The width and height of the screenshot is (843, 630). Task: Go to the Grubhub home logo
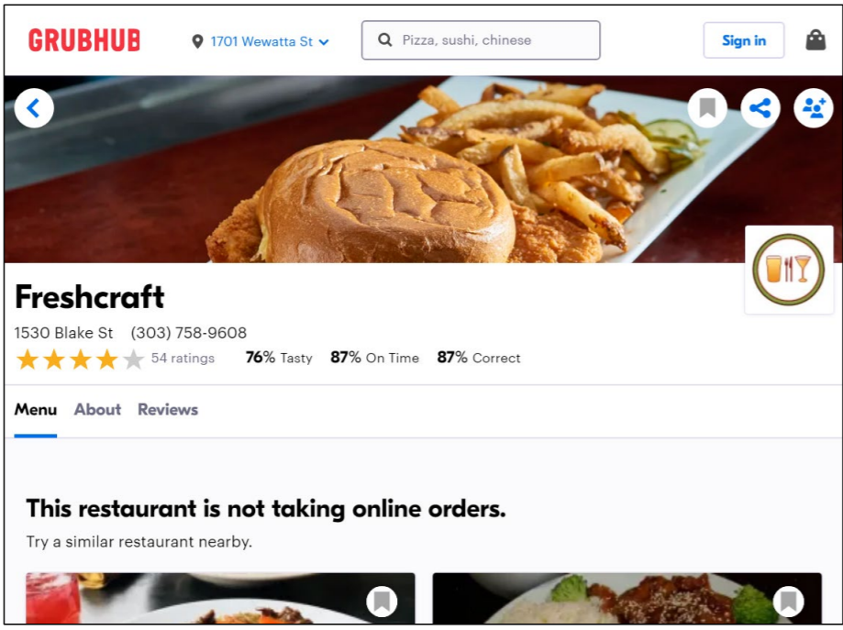coord(84,40)
